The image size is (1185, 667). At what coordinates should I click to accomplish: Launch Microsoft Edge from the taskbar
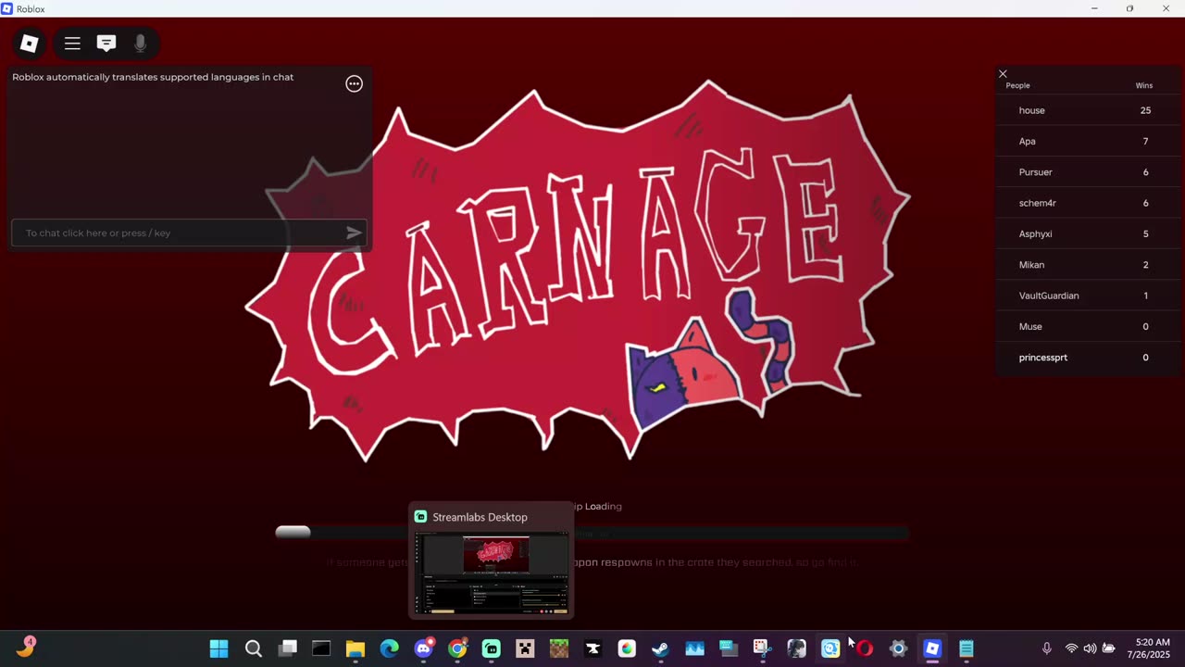pyautogui.click(x=389, y=648)
